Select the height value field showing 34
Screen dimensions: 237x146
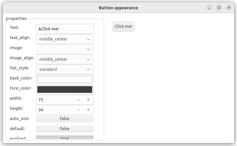(x=54, y=110)
